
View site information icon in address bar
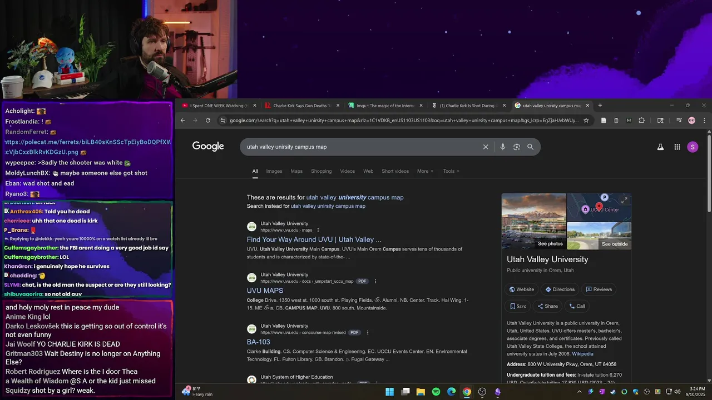tap(223, 120)
